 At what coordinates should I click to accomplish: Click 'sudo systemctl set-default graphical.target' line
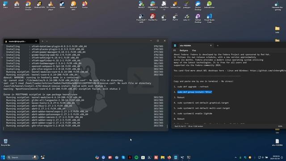[203, 103]
